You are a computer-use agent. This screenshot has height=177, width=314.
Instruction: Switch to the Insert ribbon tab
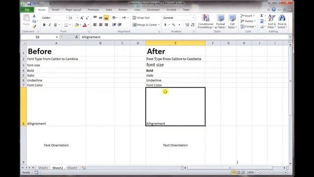(55, 10)
